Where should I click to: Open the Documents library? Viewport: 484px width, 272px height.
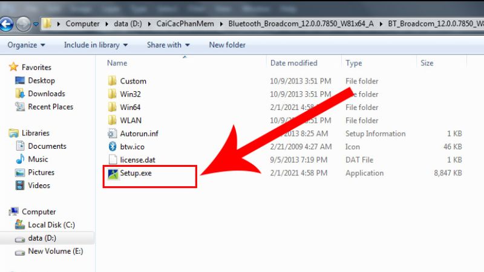[47, 146]
